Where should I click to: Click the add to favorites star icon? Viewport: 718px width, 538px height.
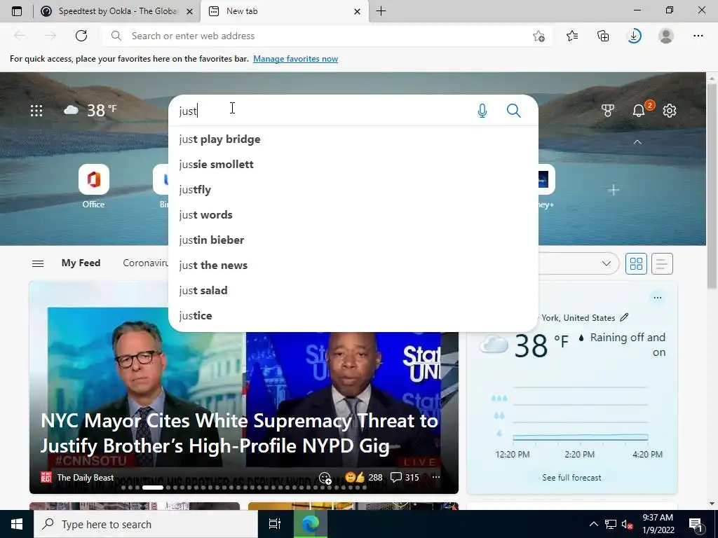[539, 36]
